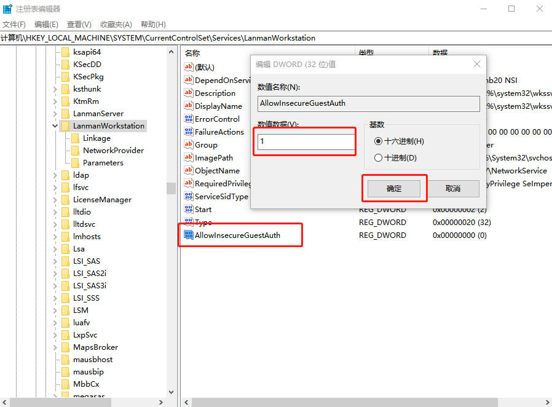Click the Registry Editor app icon in title bar
This screenshot has width=552, height=407.
tap(7, 9)
